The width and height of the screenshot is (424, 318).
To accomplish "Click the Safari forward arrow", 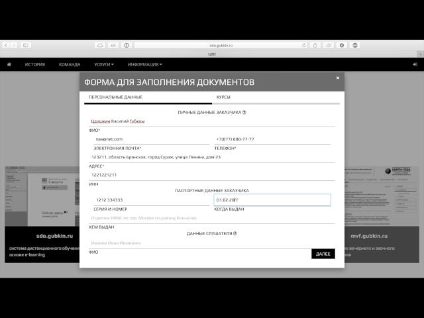I will click(x=13, y=45).
